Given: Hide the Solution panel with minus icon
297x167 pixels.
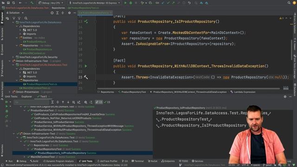Looking at the screenshot, I should 75,13.
